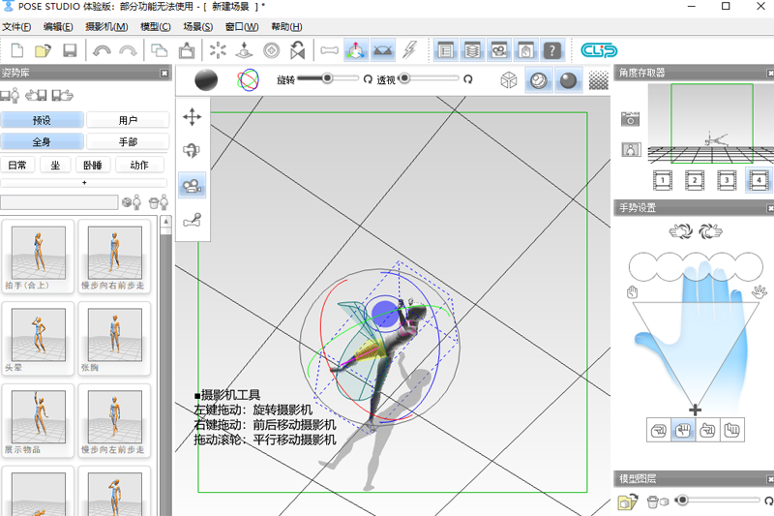Click the 日常 category button
Viewport: 774px width, 516px height.
[17, 165]
